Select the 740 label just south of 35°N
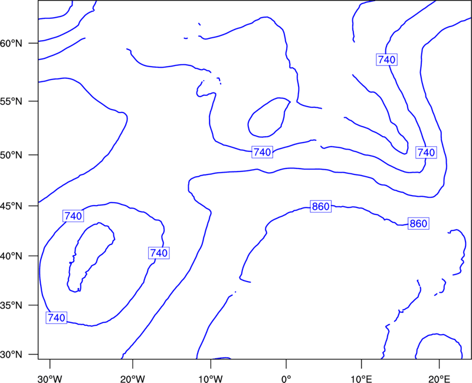 click(57, 318)
